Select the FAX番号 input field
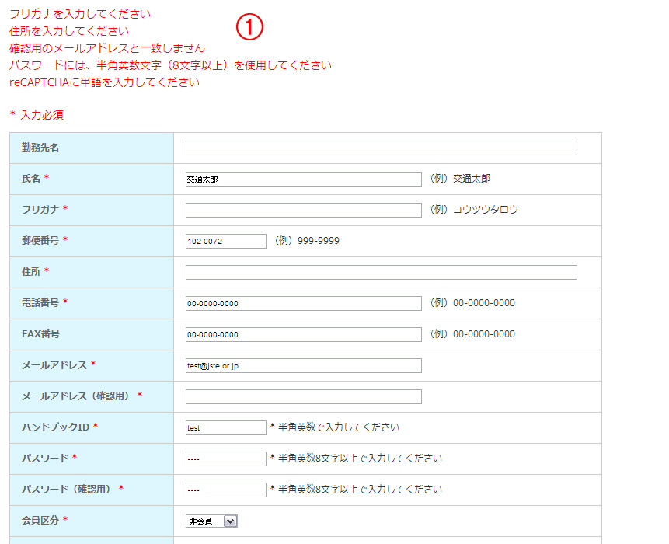This screenshot has height=544, width=669. 303,334
